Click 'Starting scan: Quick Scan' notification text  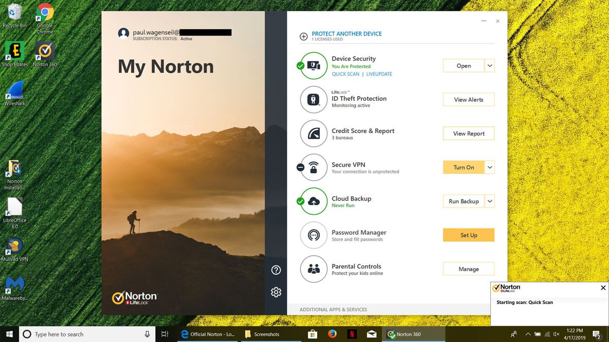[x=525, y=302]
